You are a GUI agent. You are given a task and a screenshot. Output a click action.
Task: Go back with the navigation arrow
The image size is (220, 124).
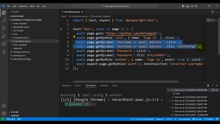65,6
